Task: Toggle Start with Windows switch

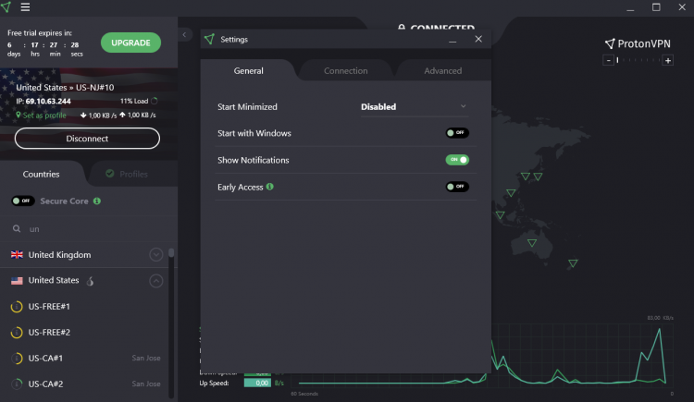Action: tap(457, 133)
